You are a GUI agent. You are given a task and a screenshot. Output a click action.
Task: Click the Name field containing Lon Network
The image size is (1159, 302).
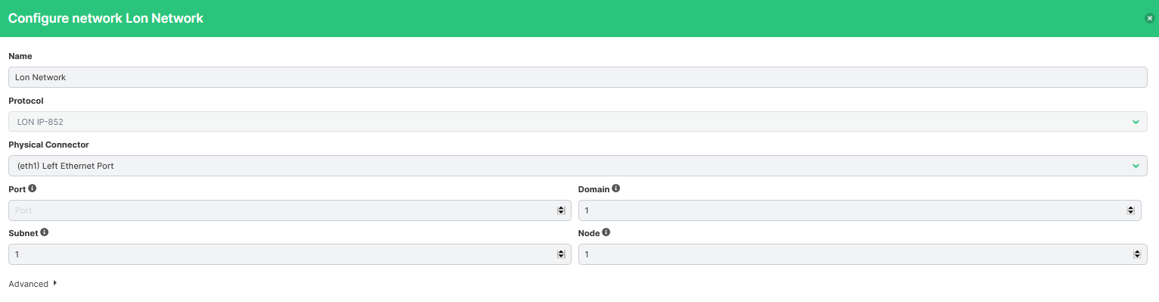click(578, 77)
